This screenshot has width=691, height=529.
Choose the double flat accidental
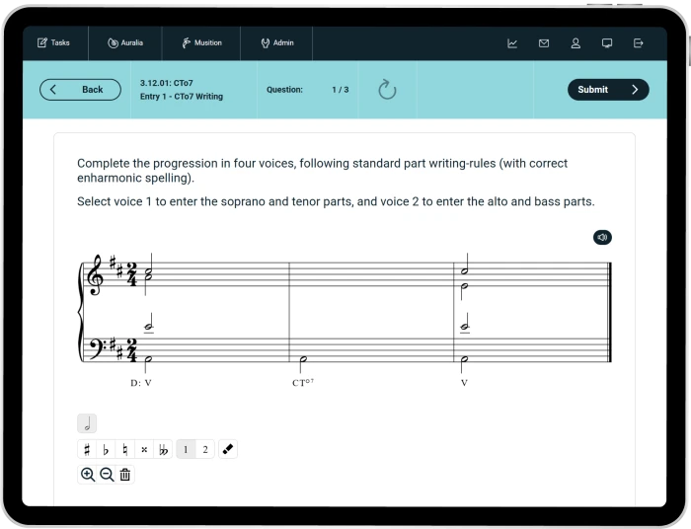tap(163, 450)
